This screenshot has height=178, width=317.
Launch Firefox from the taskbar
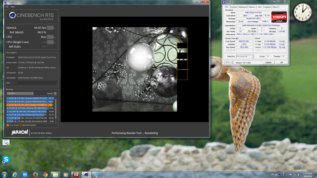point(35,175)
